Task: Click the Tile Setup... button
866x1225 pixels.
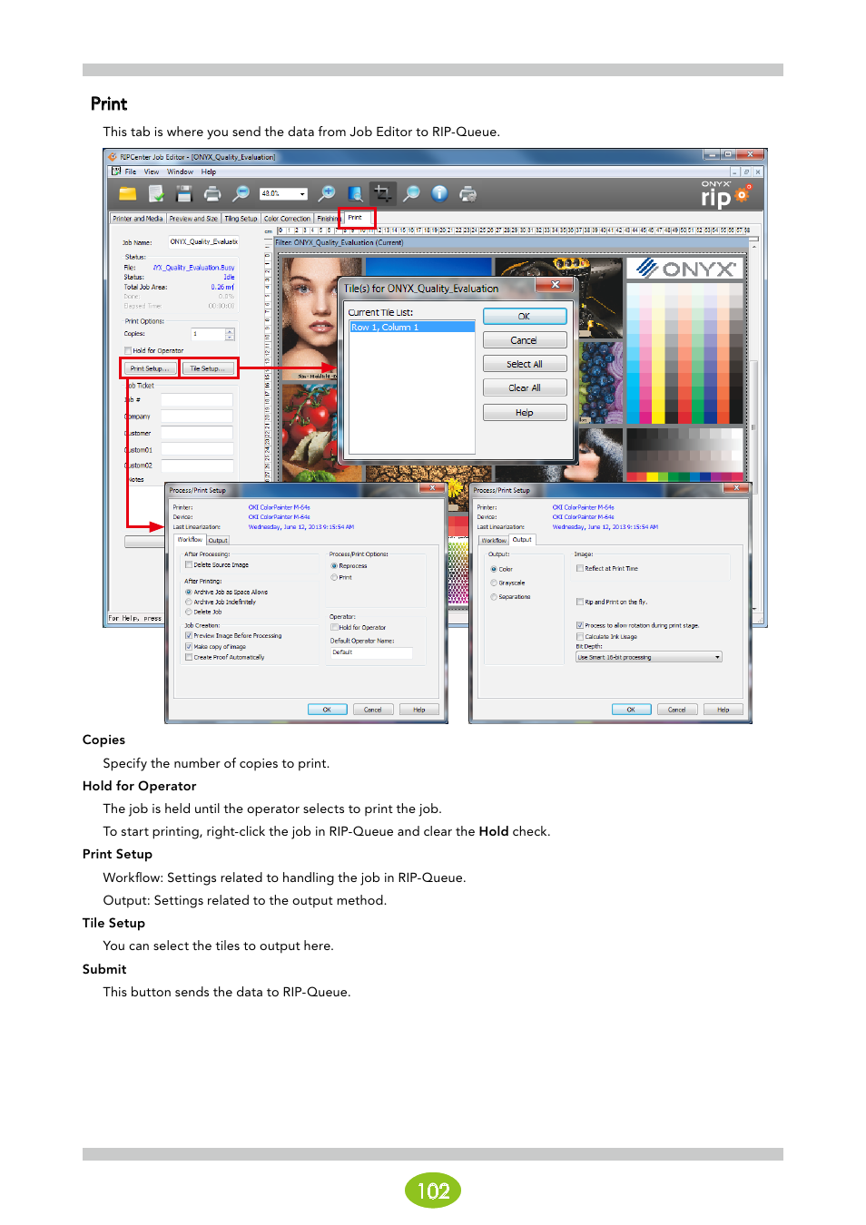Action: [207, 368]
